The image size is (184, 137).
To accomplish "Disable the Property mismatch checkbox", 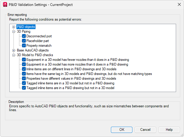I will coord(24,46).
